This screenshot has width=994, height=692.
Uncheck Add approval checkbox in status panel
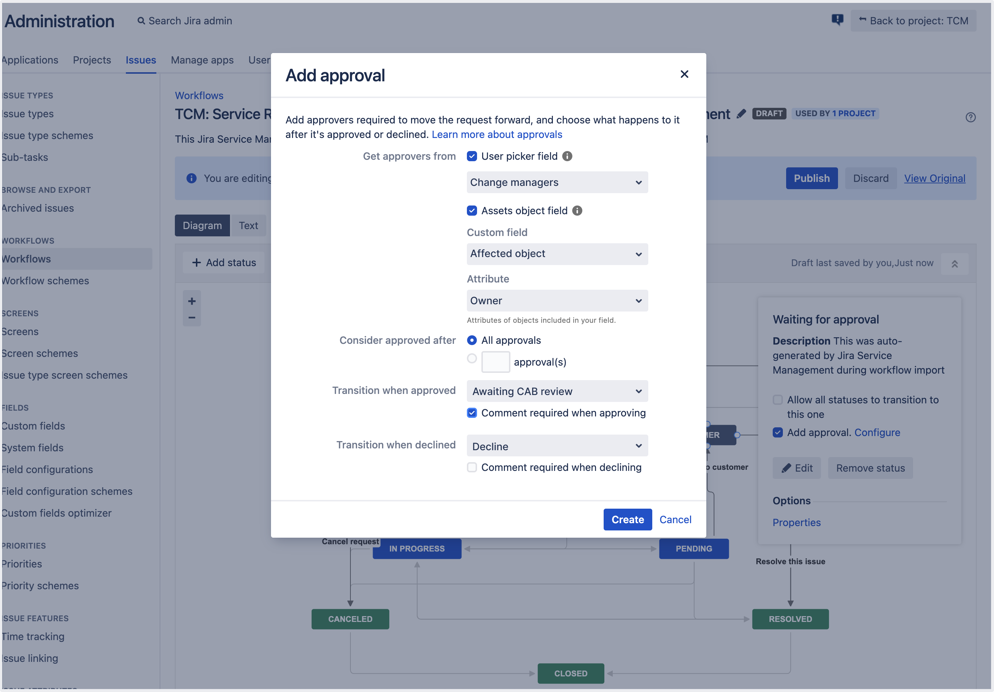tap(777, 432)
